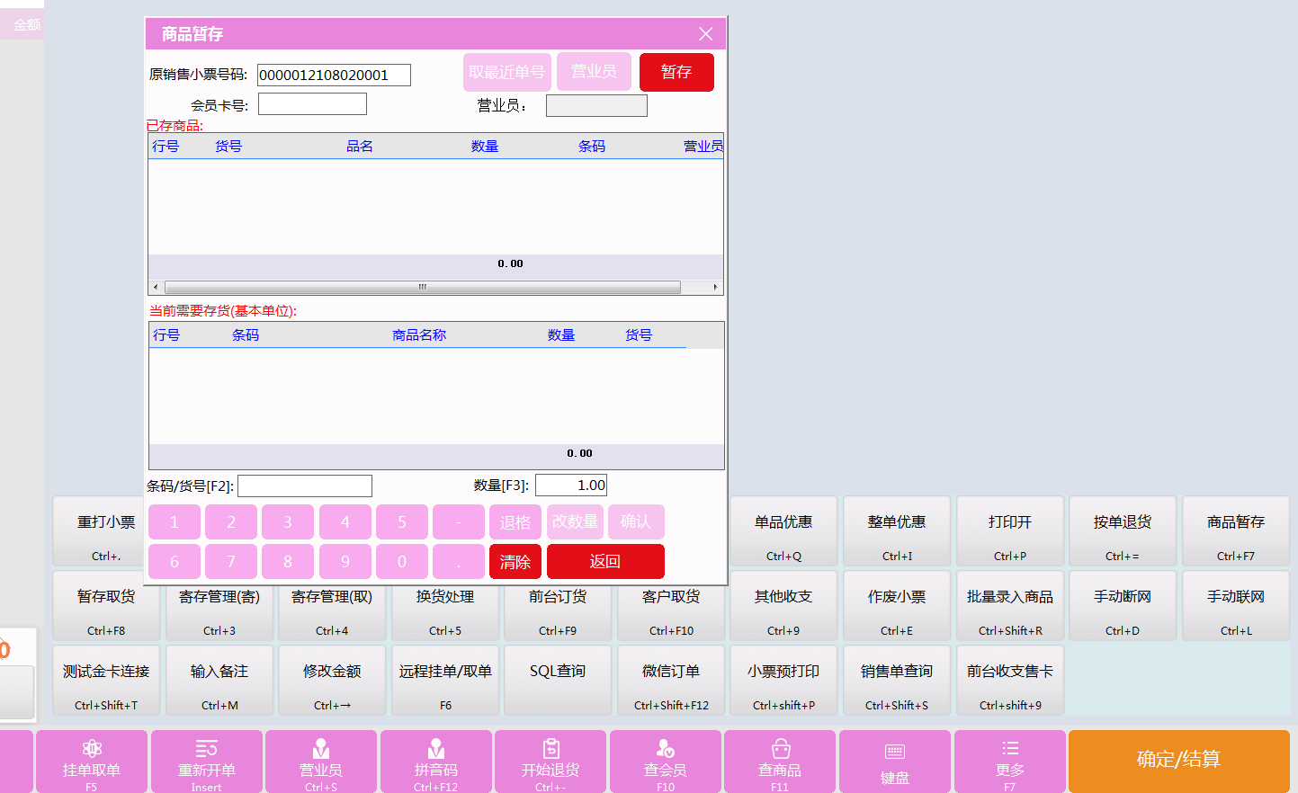Select the 营业员 icon in the bottom bar
The image size is (1298, 793).
321,761
